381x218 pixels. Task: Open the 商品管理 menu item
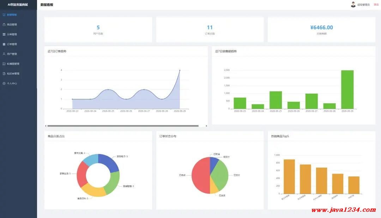18,25
